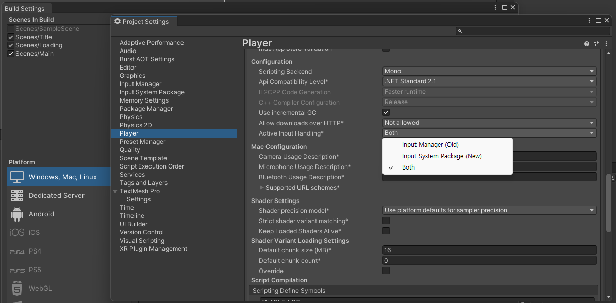The image size is (616, 303).
Task: Click Bluetooth Usage Description field
Action: pos(490,177)
